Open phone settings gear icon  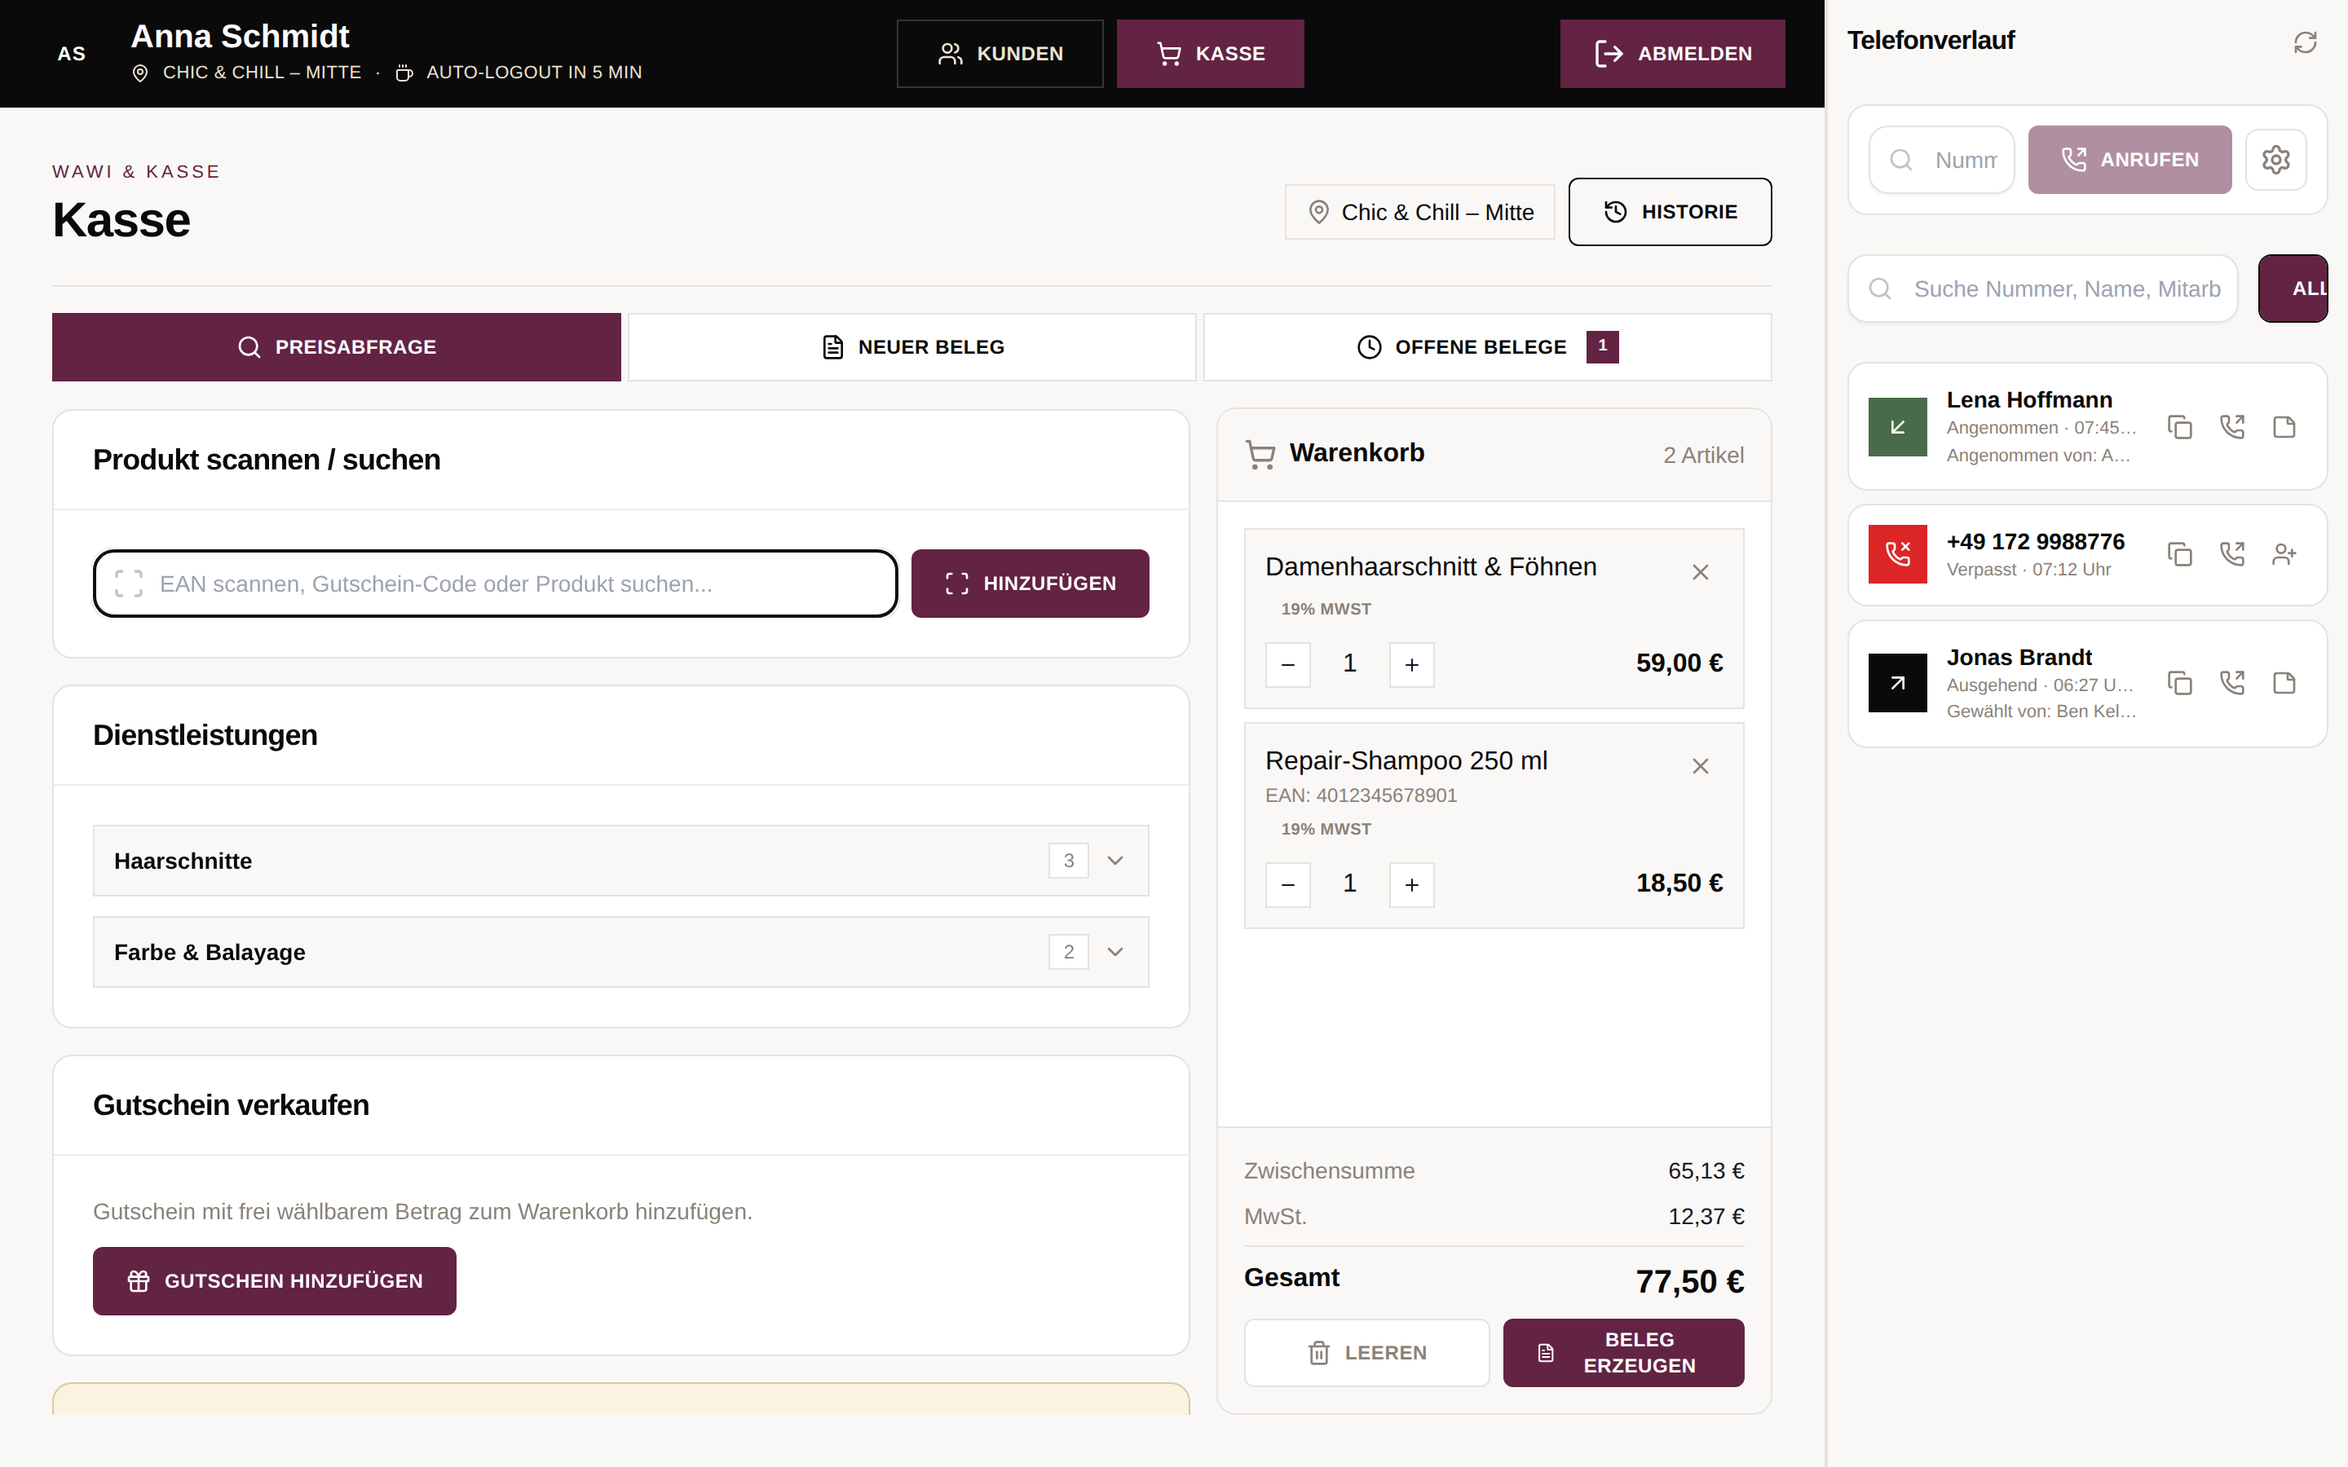pyautogui.click(x=2275, y=159)
